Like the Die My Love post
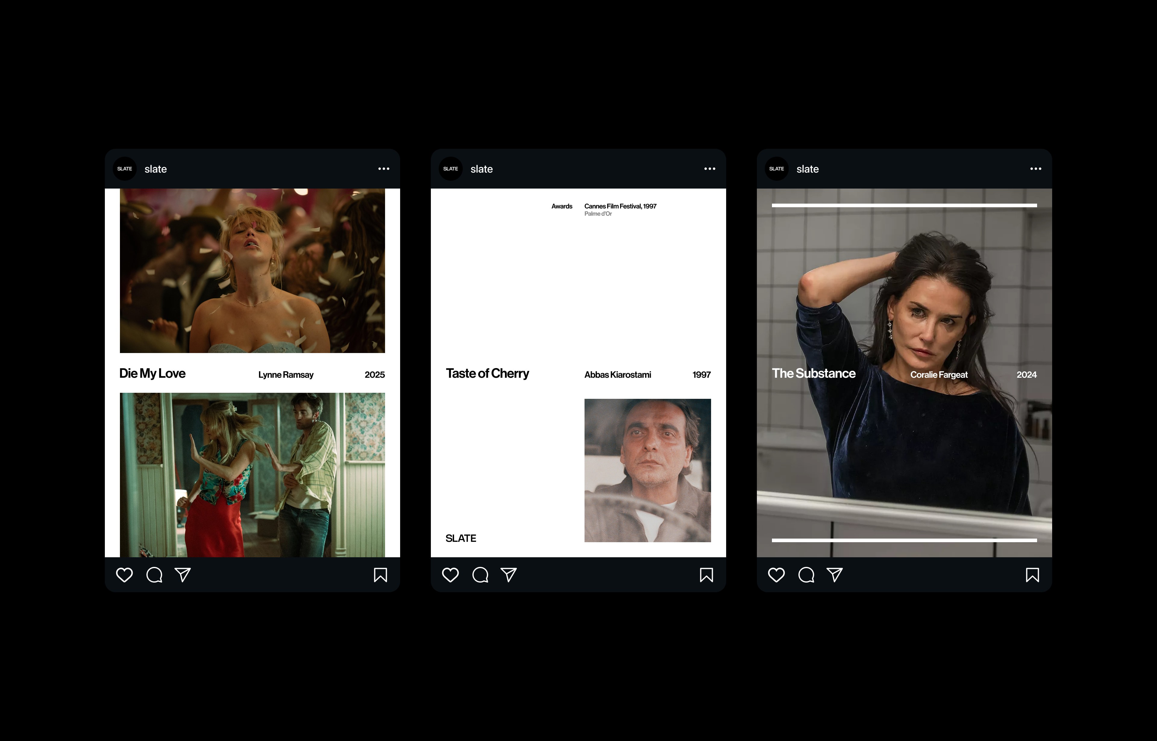Screen dimensions: 1157x741 124,575
